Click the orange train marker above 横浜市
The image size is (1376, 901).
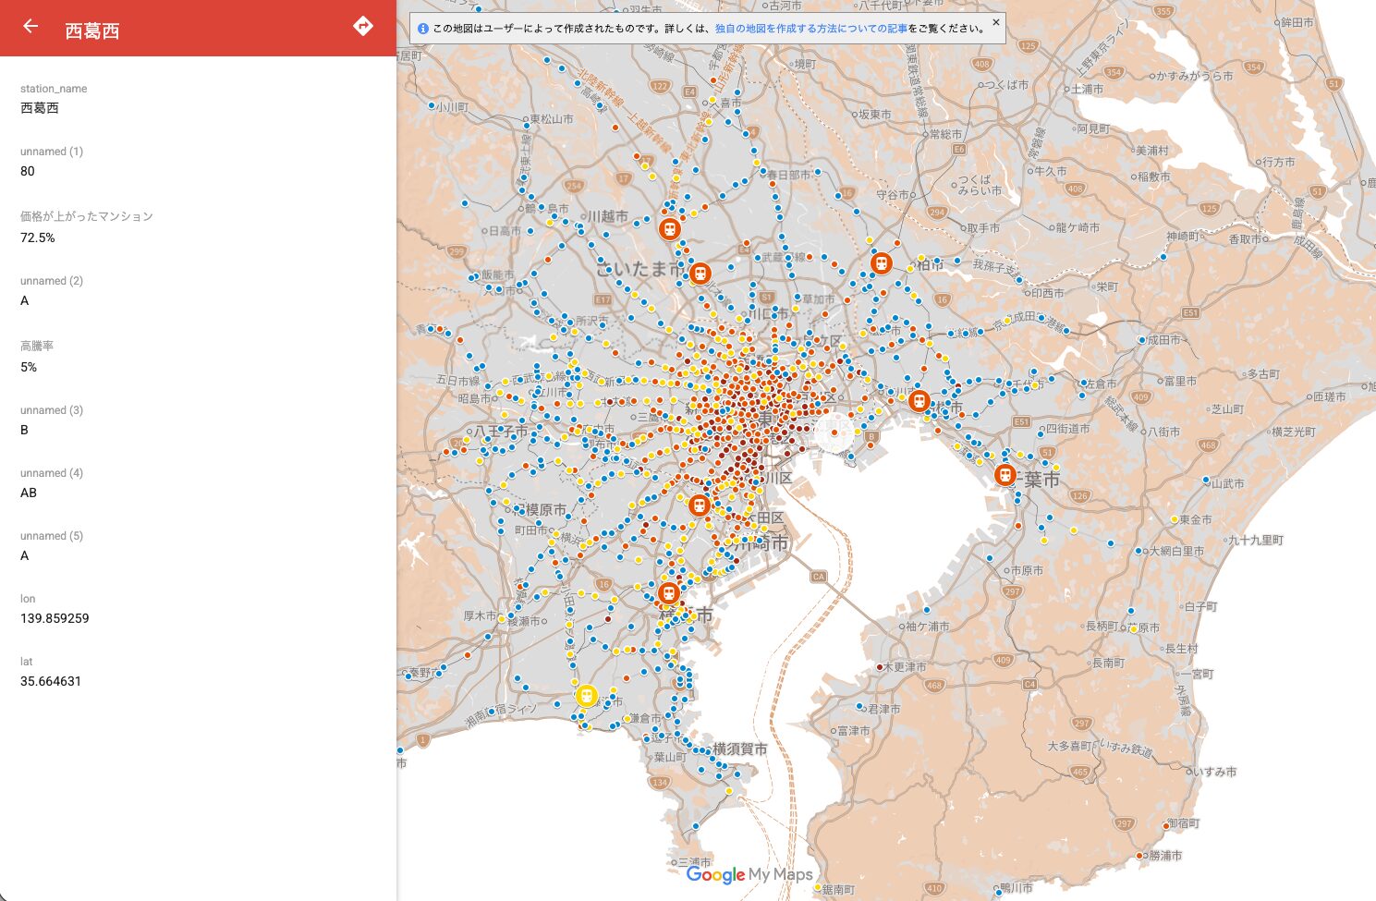pos(669,593)
